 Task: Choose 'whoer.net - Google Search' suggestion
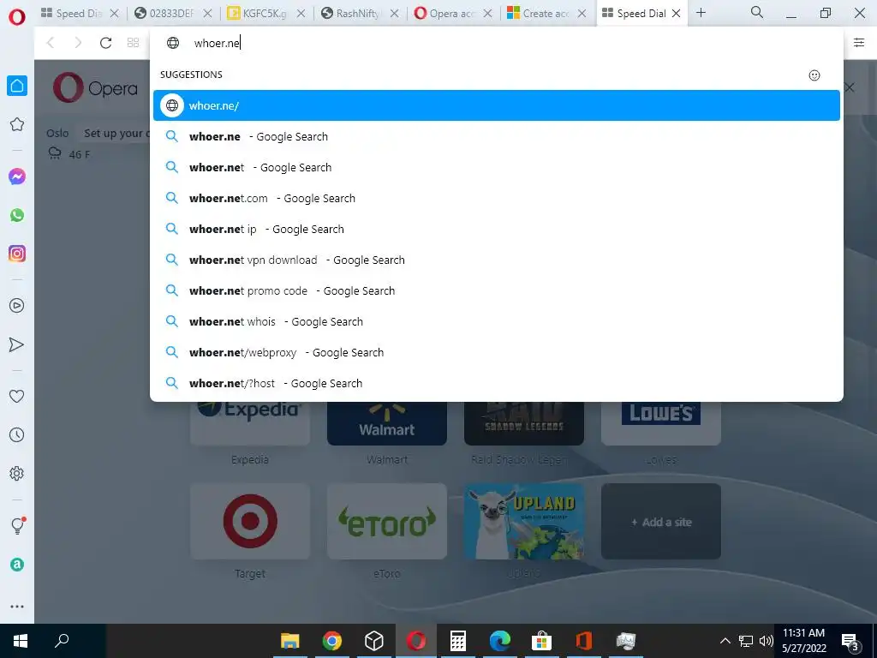pyautogui.click(x=497, y=167)
